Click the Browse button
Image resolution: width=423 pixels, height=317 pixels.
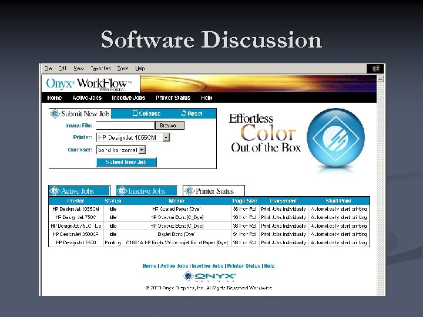[x=170, y=126]
